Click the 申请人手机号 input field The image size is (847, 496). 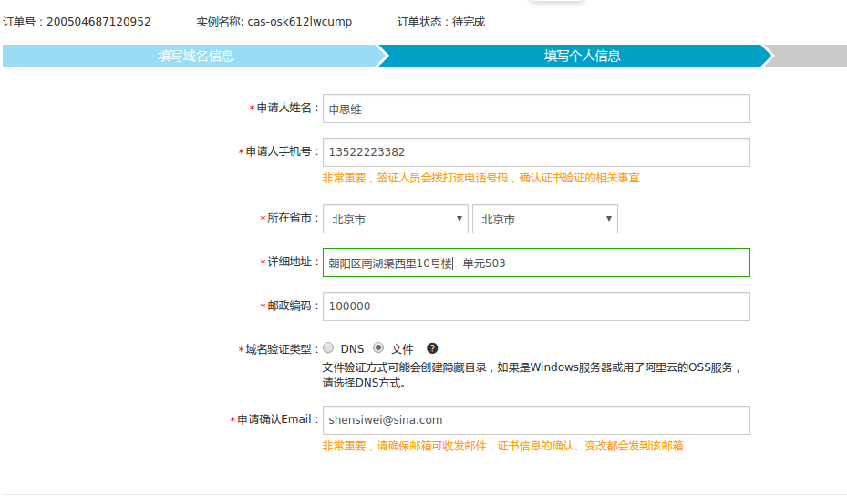pos(536,152)
